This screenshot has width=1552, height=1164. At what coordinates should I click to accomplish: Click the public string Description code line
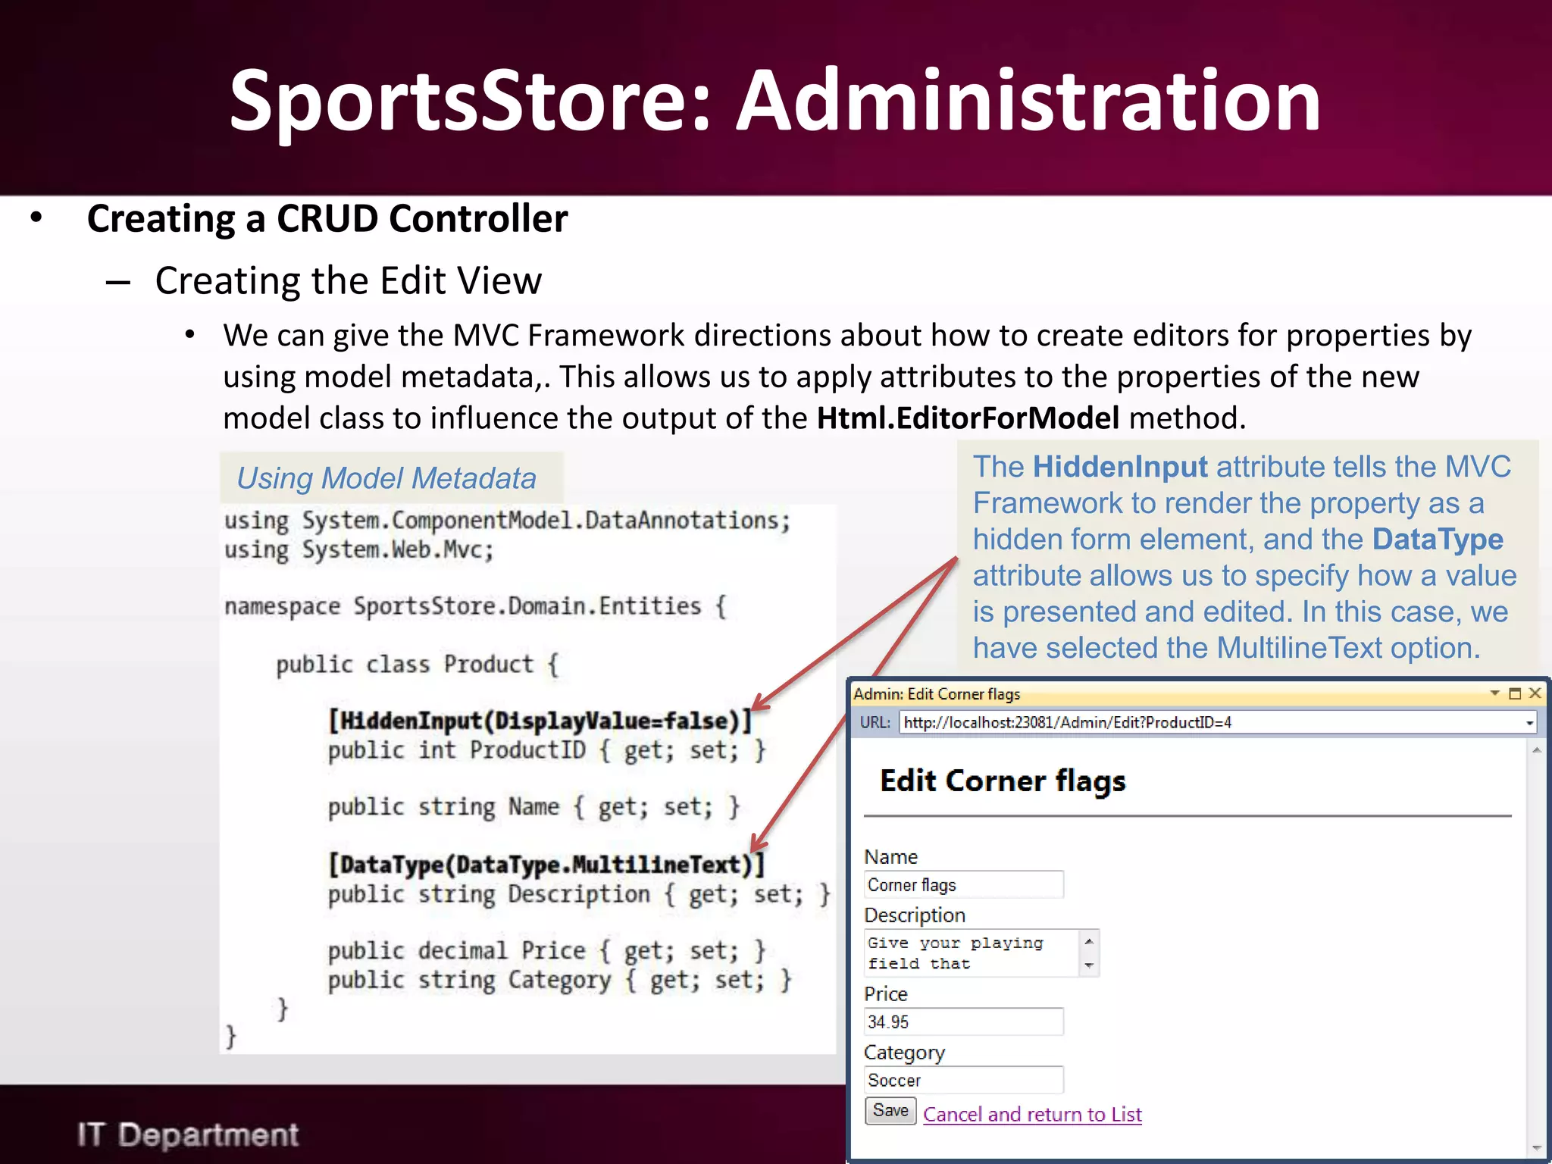[x=579, y=894]
